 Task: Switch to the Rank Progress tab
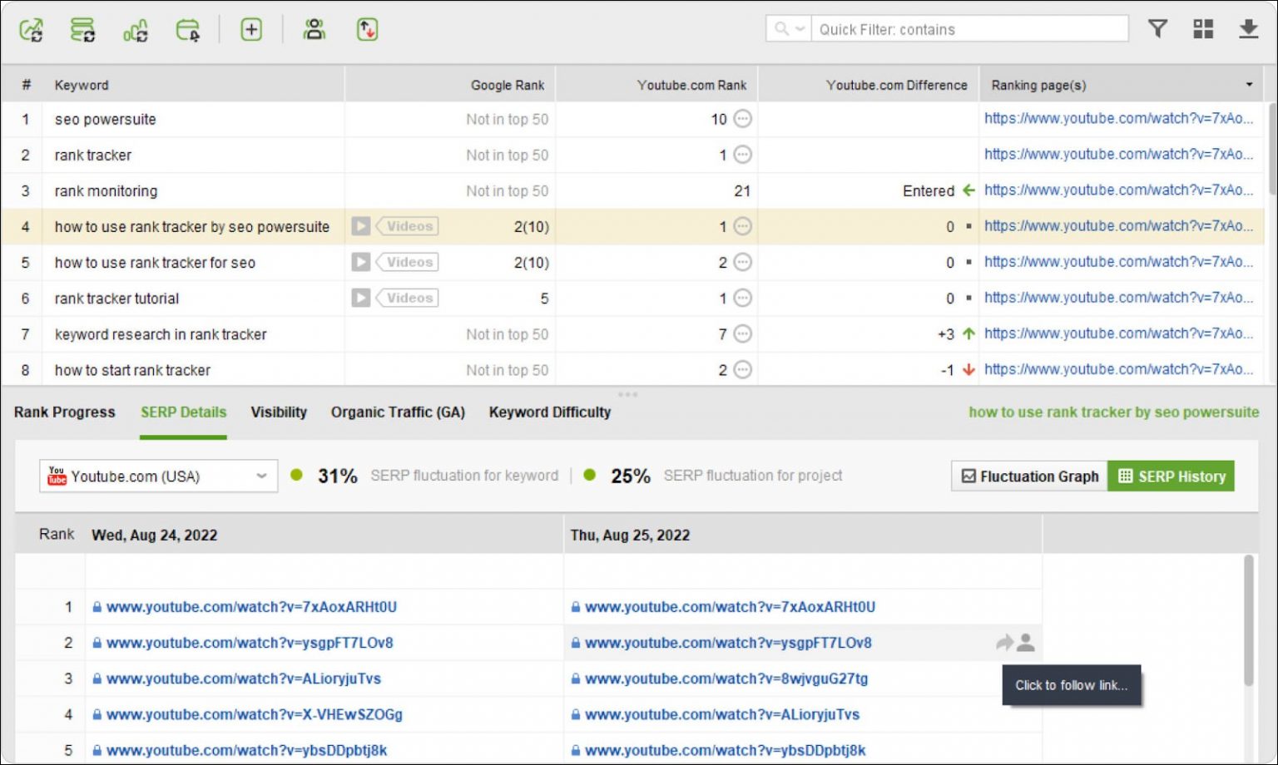click(x=65, y=412)
